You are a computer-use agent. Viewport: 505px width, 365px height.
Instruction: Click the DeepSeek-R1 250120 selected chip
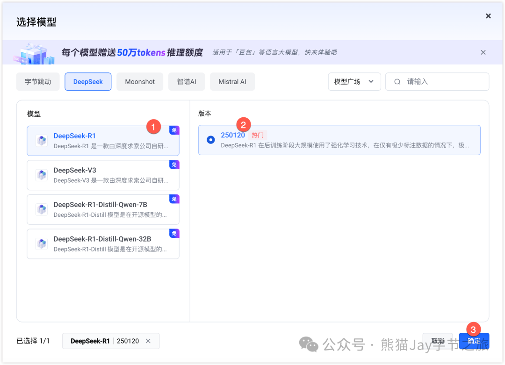pos(111,341)
